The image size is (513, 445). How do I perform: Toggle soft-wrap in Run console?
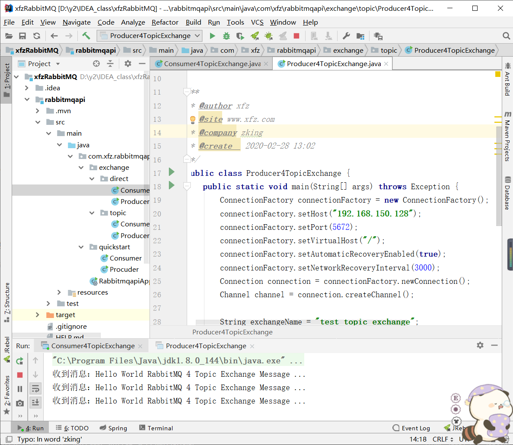tap(35, 389)
